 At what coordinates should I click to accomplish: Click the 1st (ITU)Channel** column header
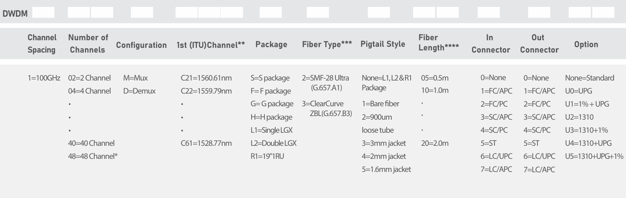(x=211, y=45)
